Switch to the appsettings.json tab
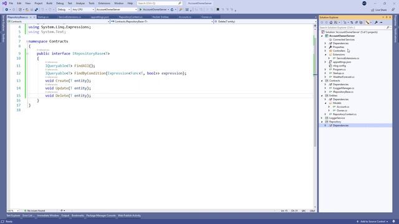Image resolution: width=399 pixels, height=224 pixels. [x=100, y=17]
